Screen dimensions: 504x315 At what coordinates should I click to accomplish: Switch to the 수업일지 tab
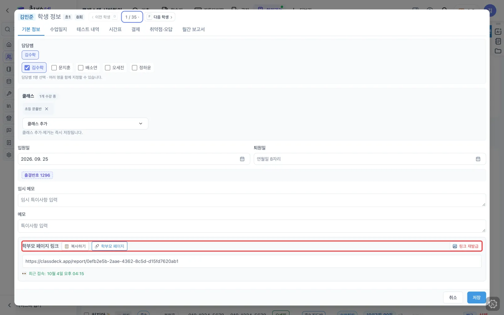(x=58, y=29)
